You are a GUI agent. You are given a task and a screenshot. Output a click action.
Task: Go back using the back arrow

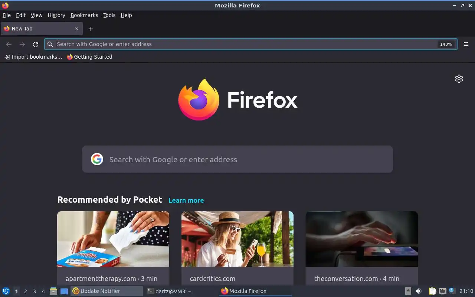pos(9,44)
